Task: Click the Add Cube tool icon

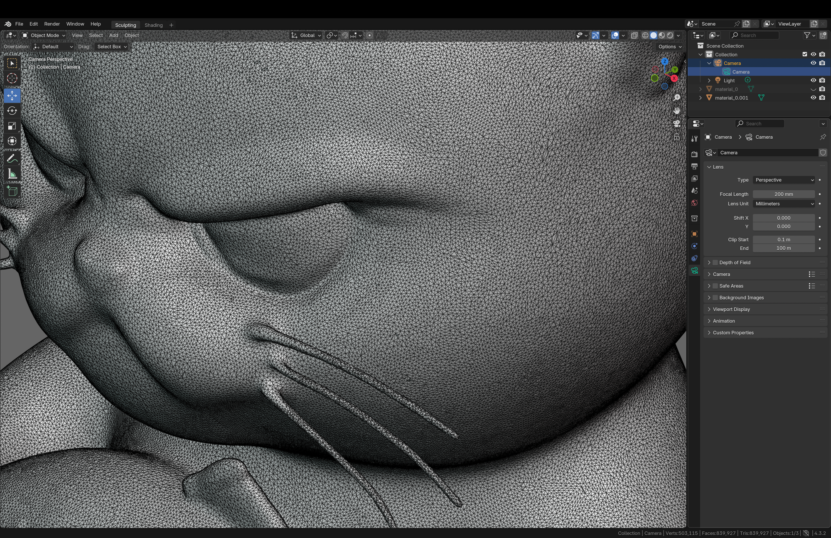Action: [x=12, y=191]
